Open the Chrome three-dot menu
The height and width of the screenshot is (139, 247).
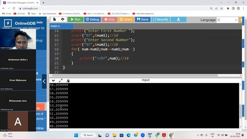coord(244,8)
